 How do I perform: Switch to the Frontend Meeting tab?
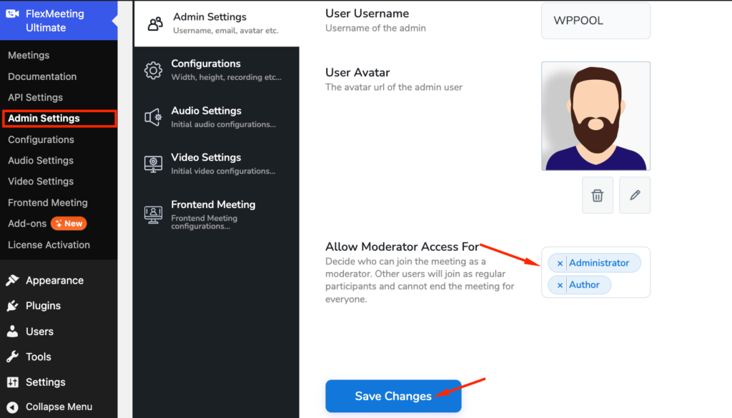click(x=217, y=214)
